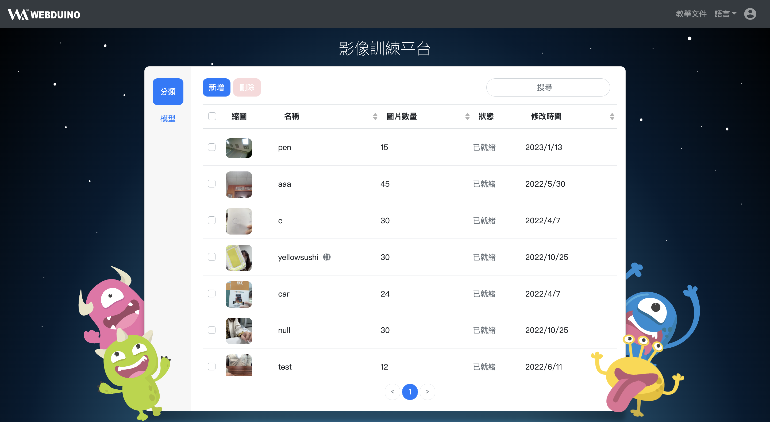Switch to the 模型 tab
The width and height of the screenshot is (770, 422).
[168, 118]
